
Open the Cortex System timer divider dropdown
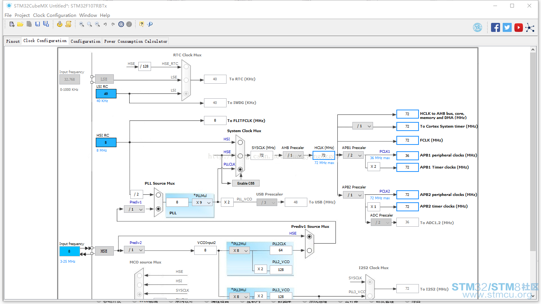click(x=363, y=126)
